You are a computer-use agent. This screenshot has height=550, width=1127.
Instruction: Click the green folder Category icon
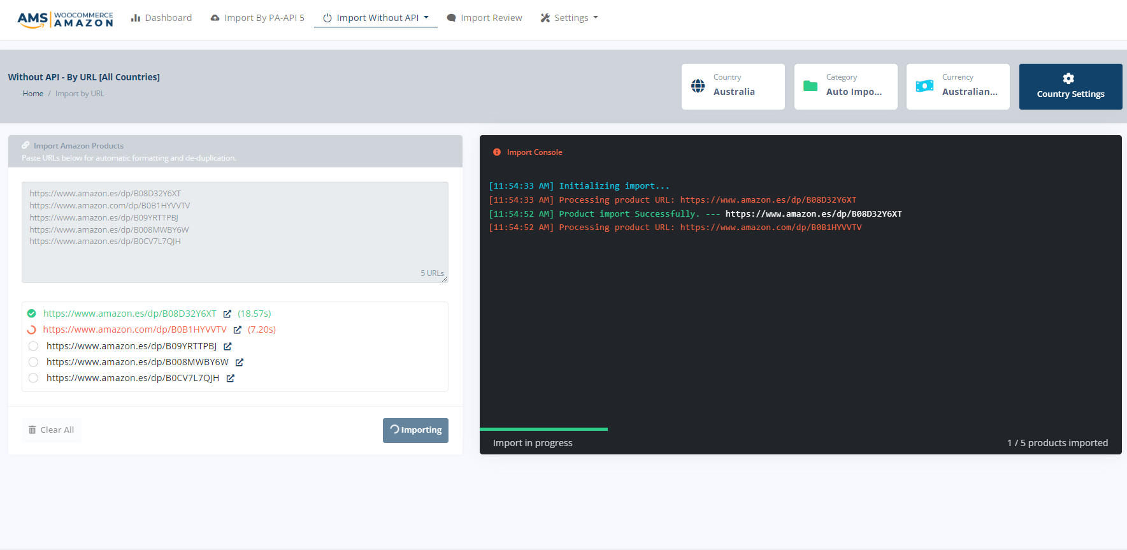pos(810,86)
